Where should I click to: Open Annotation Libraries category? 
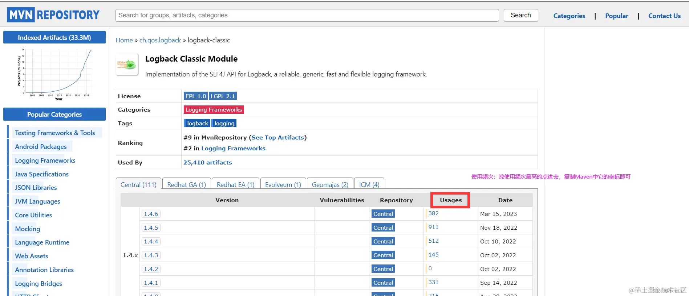pyautogui.click(x=44, y=270)
